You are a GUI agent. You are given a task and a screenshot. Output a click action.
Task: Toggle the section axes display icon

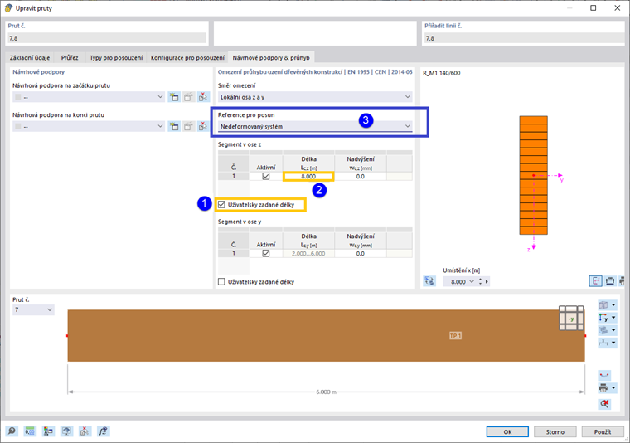[595, 281]
